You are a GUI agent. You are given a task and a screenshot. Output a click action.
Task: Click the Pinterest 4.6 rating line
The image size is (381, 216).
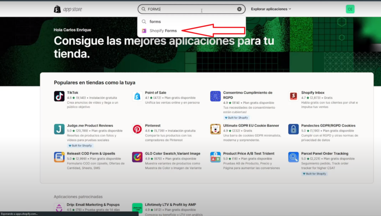170,131
